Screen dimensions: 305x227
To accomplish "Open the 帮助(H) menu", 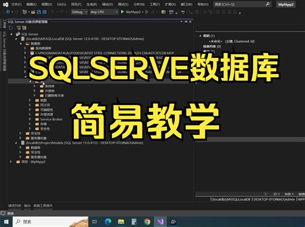I will [x=203, y=4].
